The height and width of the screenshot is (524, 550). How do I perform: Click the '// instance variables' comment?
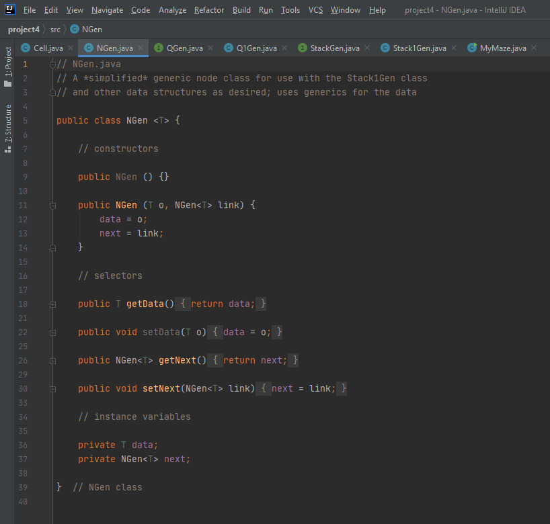pyautogui.click(x=134, y=417)
